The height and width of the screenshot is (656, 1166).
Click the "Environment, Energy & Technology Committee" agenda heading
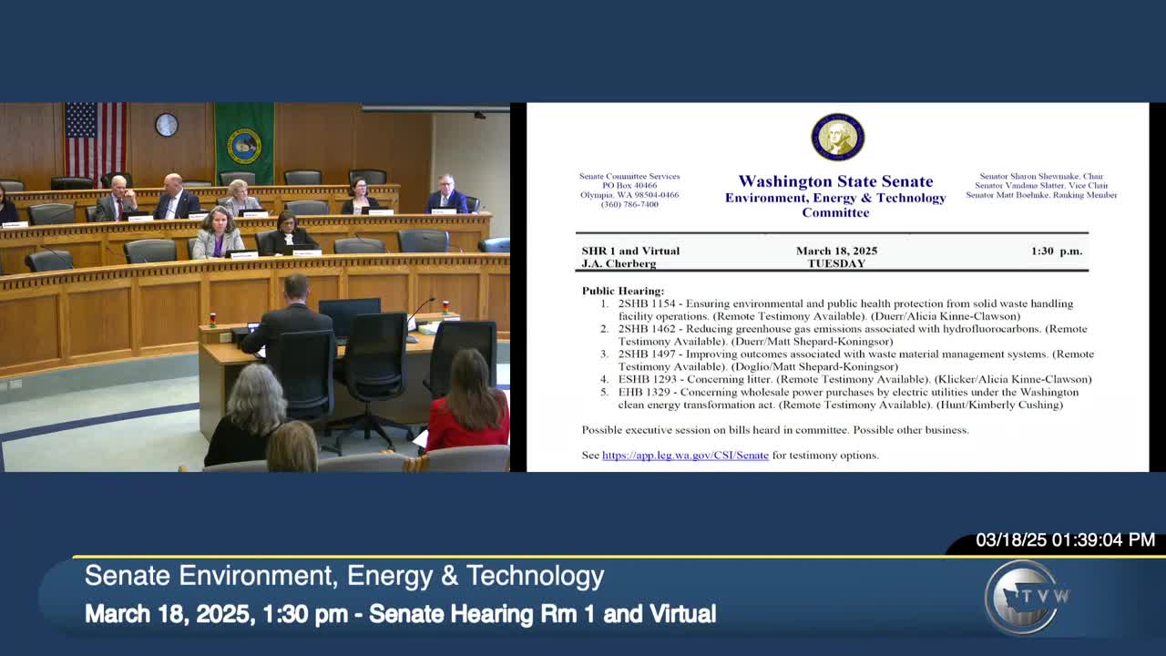835,205
